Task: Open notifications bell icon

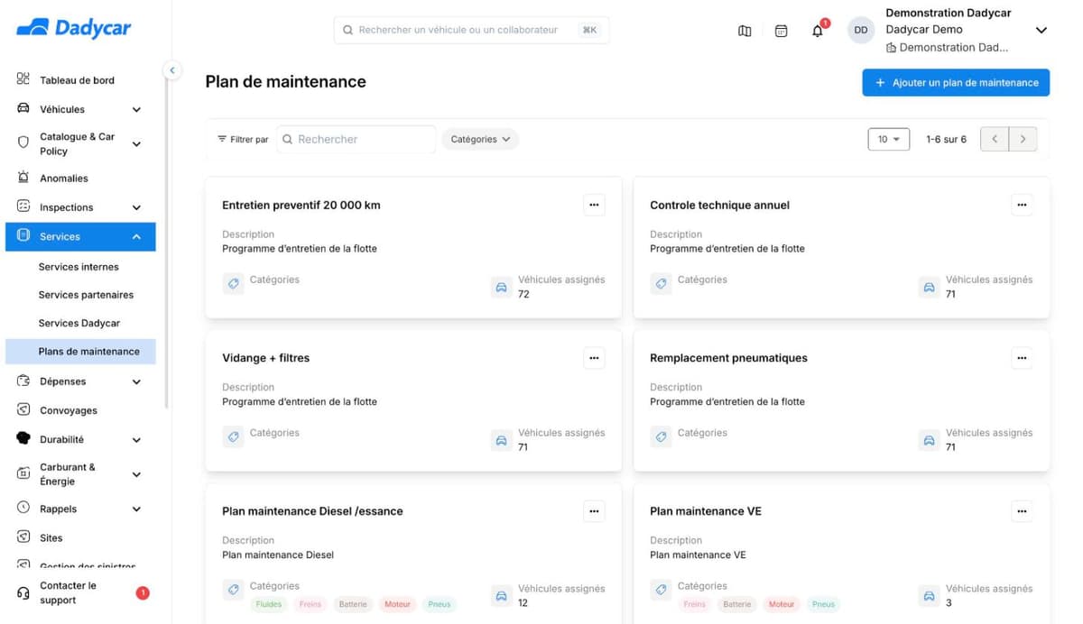Action: (818, 31)
